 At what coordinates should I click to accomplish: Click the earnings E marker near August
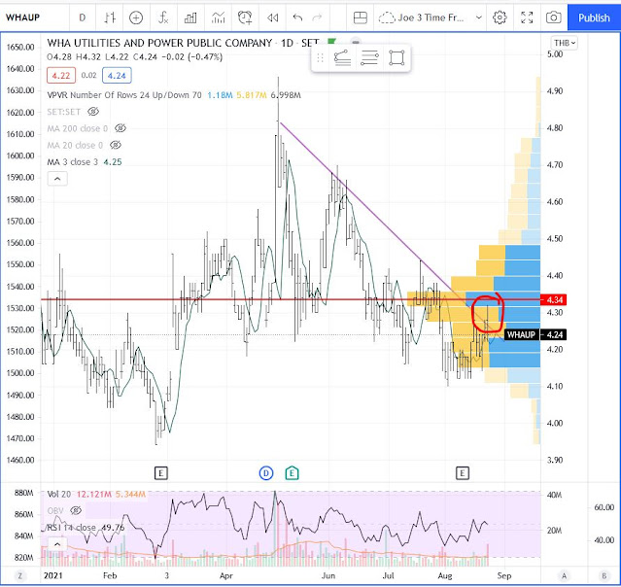[x=463, y=473]
